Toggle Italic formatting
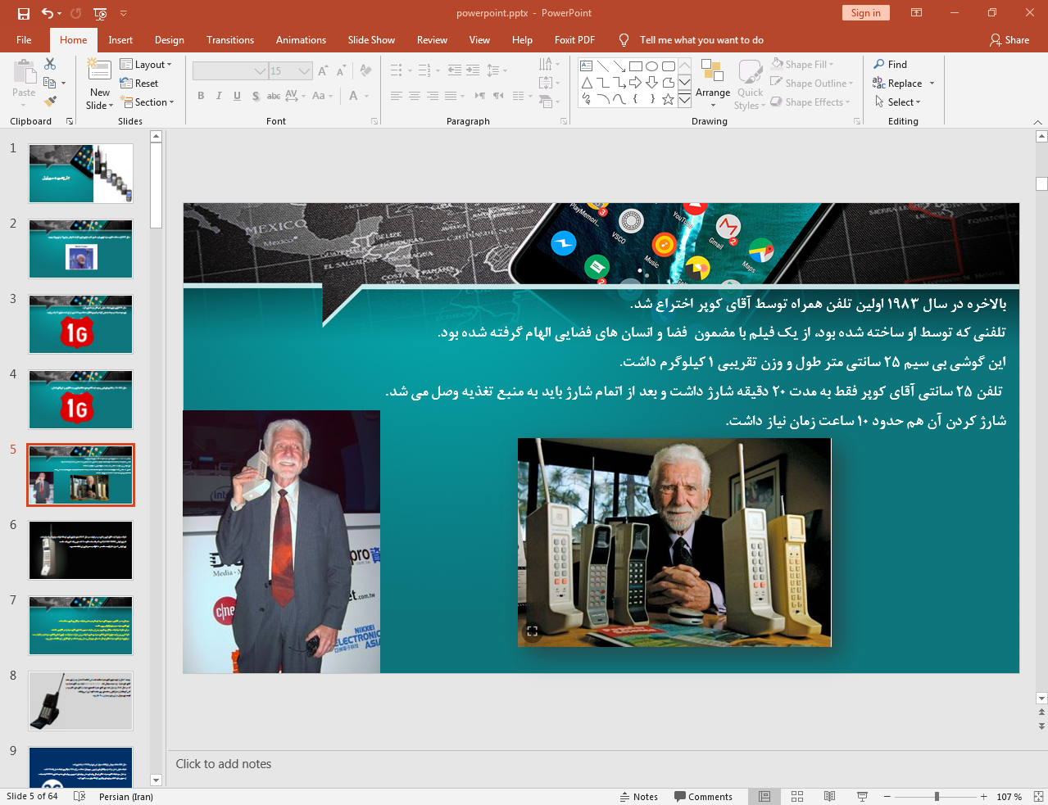This screenshot has height=805, width=1048. click(219, 96)
